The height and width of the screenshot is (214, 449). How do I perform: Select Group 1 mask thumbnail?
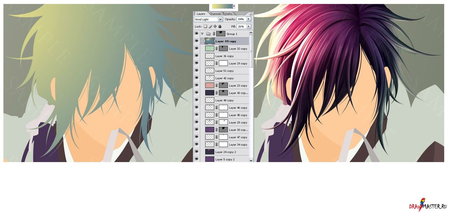[x=221, y=34]
